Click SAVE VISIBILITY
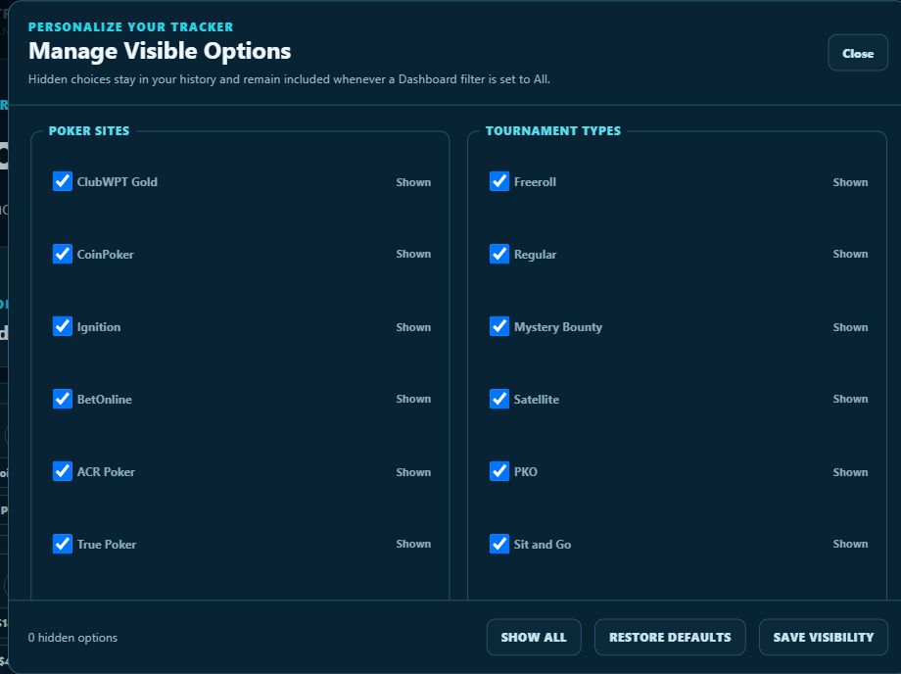This screenshot has width=901, height=674. [824, 637]
